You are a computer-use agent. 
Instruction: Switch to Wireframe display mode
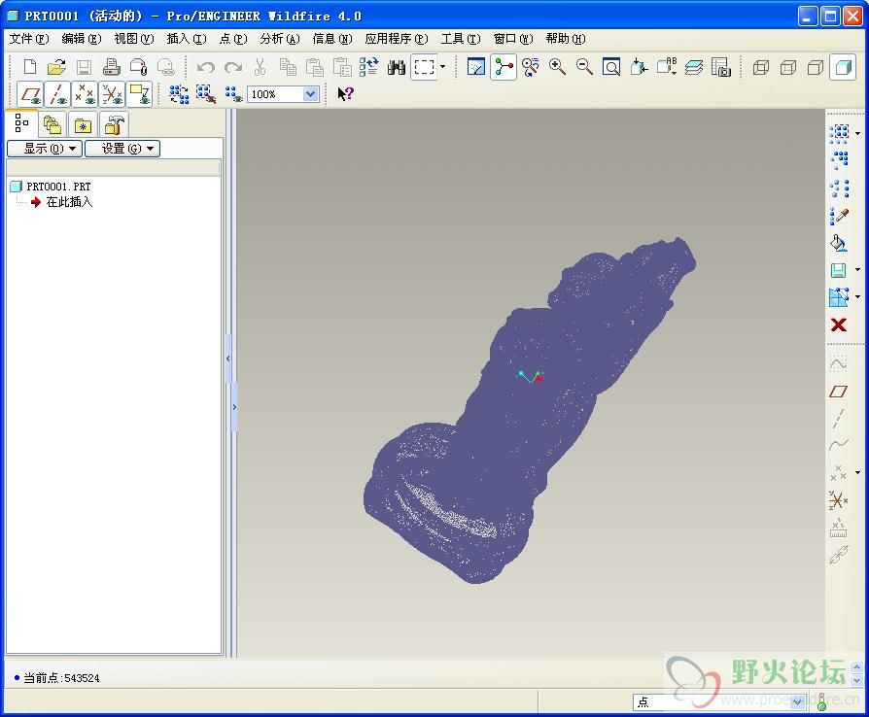pos(761,67)
